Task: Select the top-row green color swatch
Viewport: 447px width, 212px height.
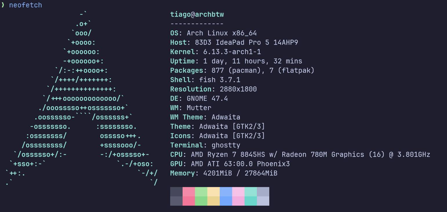Action: click(x=201, y=192)
